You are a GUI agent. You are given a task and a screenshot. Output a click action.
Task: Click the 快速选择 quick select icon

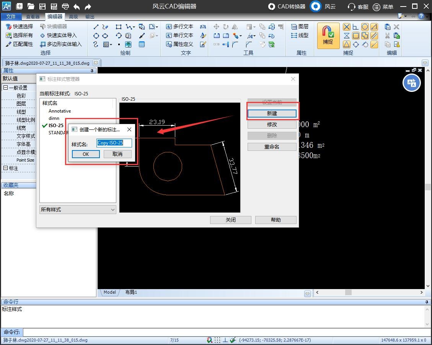(x=8, y=26)
